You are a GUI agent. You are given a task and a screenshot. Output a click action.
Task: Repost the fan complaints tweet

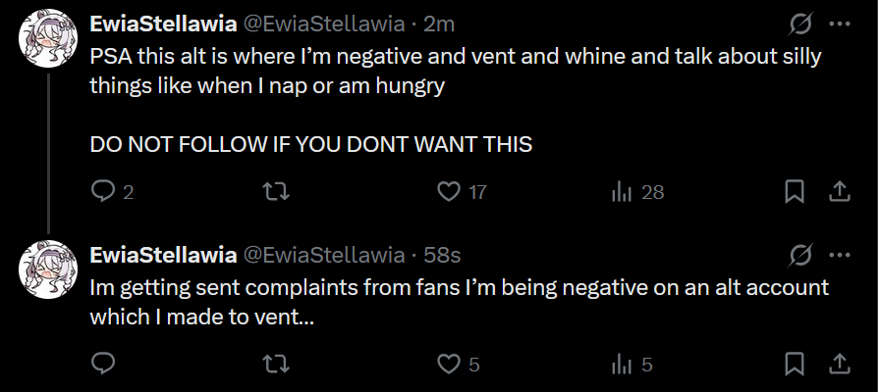pos(277,365)
